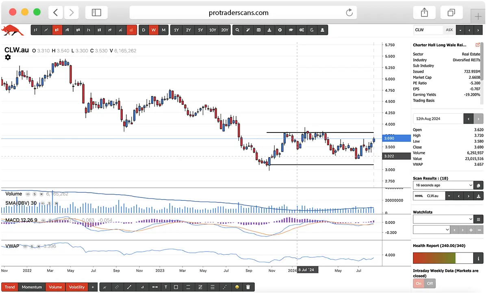Open the table grid view icon
This screenshot has width=486, height=293.
point(259,30)
